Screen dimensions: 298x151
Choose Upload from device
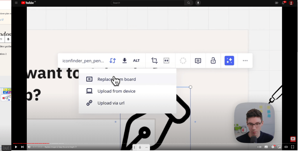coord(127,91)
